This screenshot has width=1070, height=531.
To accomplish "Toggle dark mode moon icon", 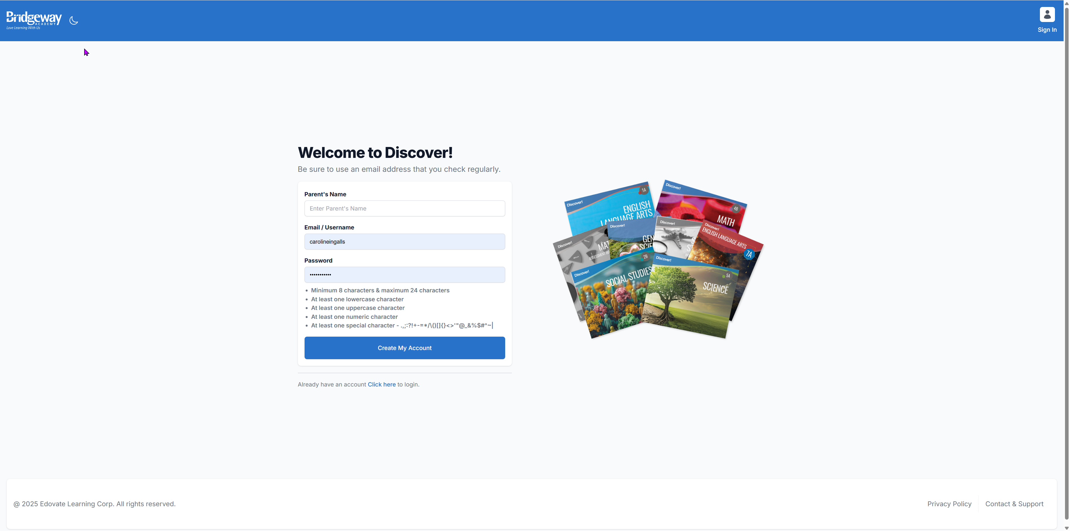I will [74, 20].
